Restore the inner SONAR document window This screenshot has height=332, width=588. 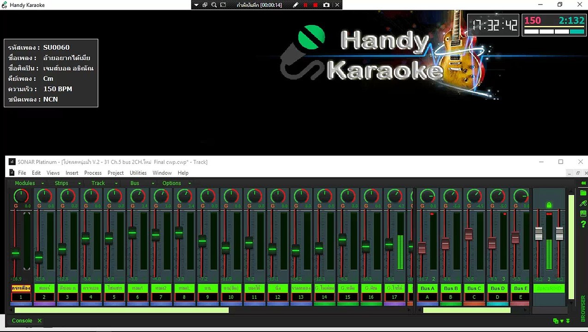tap(577, 173)
